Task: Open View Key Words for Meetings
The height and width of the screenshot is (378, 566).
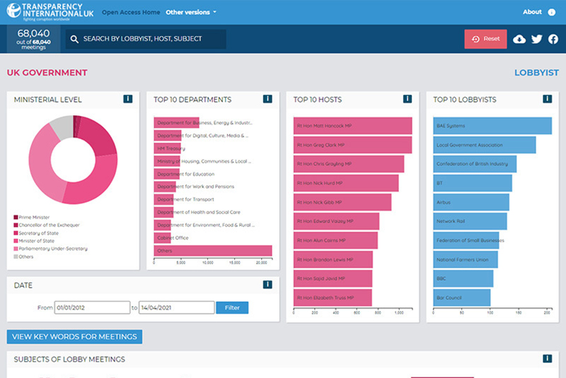Action: (74, 336)
